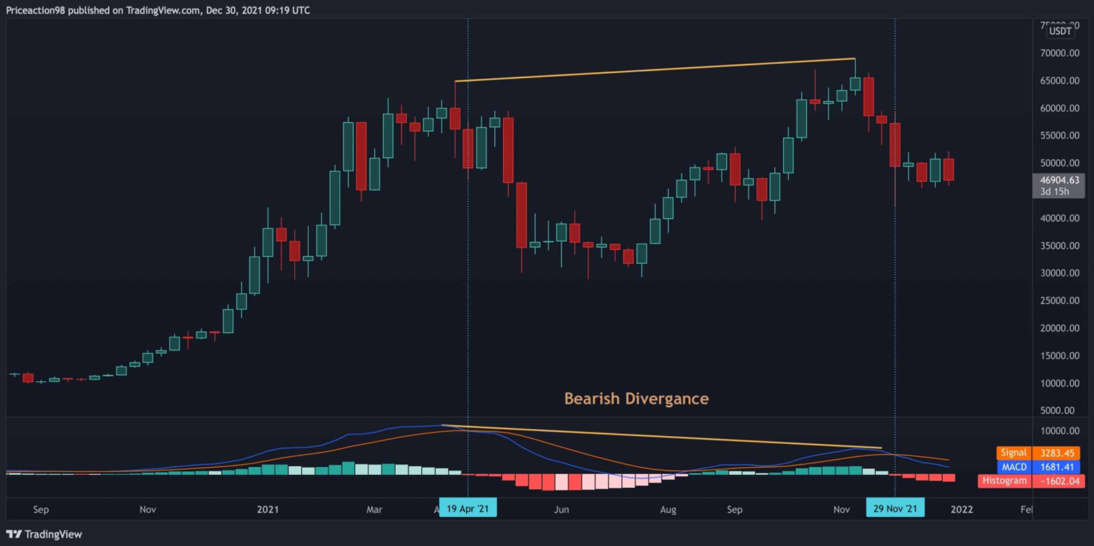Click the 70000.00 price axis label
Image resolution: width=1094 pixels, height=546 pixels.
point(1059,53)
